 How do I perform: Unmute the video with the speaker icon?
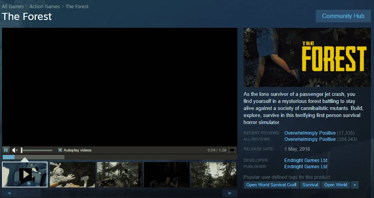[x=15, y=150]
